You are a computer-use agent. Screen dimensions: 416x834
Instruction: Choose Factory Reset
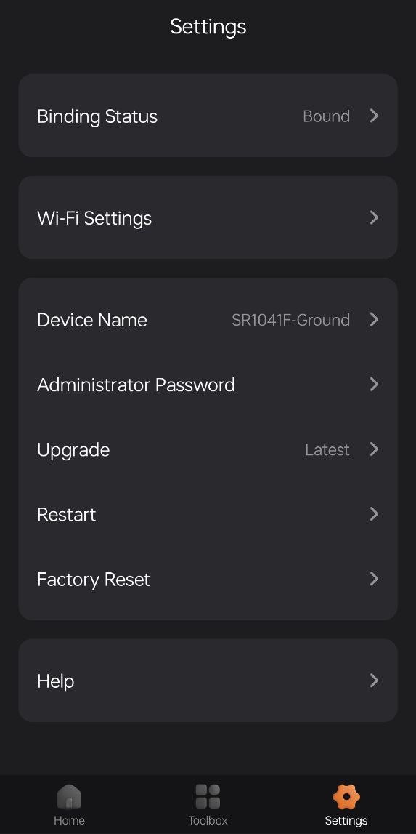click(208, 580)
